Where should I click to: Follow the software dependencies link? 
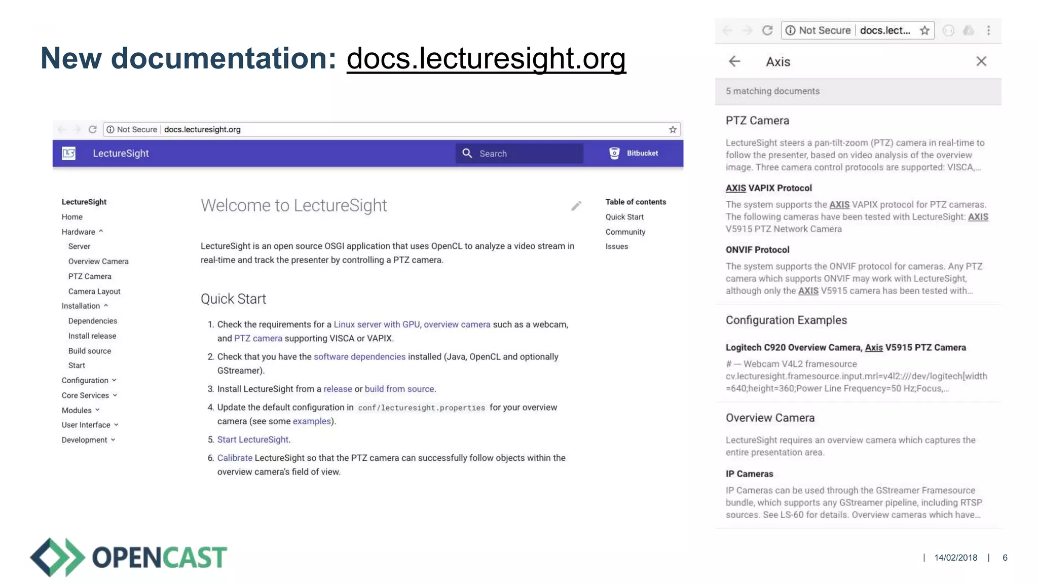(x=359, y=356)
